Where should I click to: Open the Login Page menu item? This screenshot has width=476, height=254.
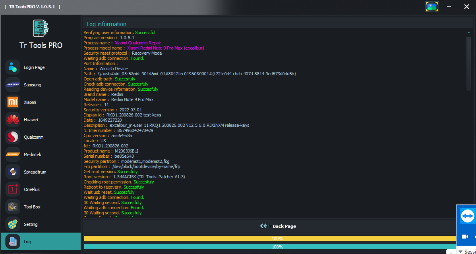coord(34,67)
